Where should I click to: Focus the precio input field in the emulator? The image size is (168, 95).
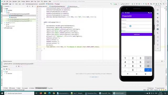click(x=136, y=31)
